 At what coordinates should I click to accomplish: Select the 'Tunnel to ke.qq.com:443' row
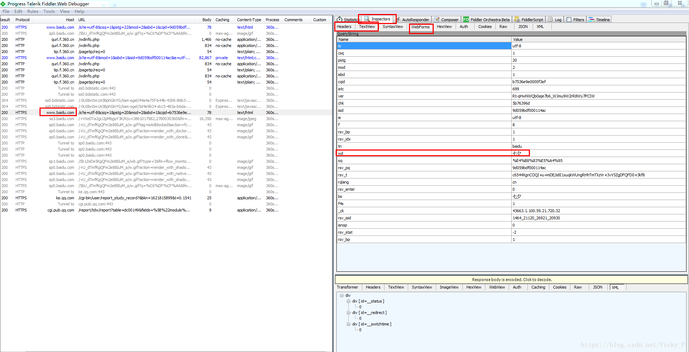coord(166,192)
